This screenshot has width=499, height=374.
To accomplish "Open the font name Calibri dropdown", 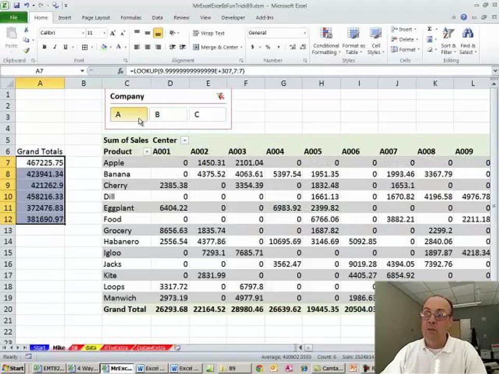I will pos(83,33).
